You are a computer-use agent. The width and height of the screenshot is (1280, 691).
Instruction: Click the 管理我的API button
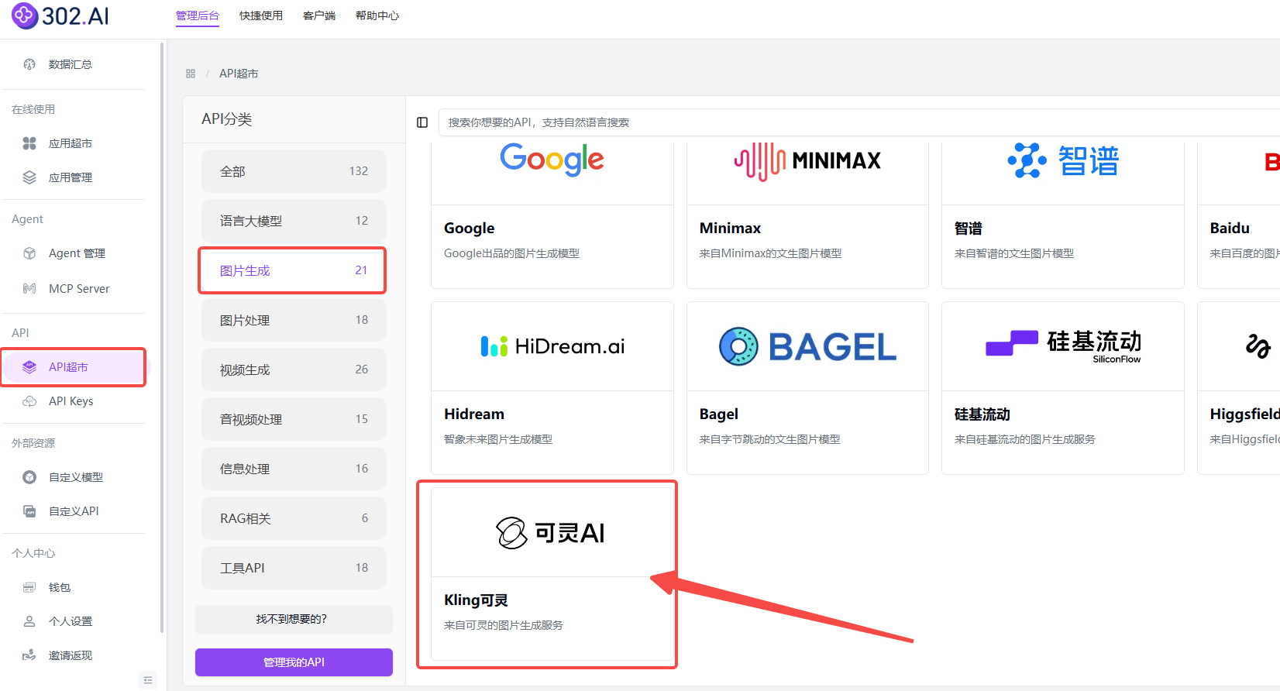294,662
